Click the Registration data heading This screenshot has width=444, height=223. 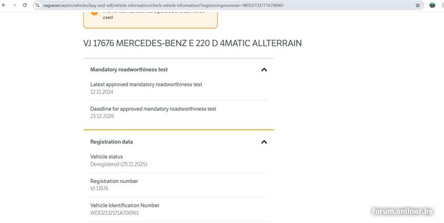112,142
